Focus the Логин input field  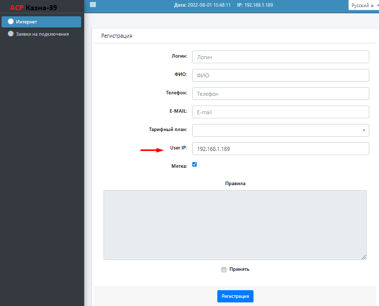click(280, 57)
